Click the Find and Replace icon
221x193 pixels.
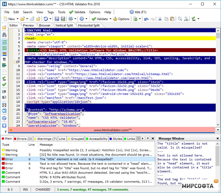coord(186,19)
